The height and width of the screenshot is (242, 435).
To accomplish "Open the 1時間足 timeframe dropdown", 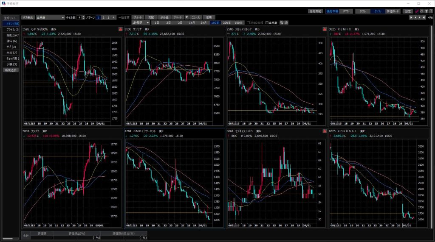I will pyautogui.click(x=141, y=22).
